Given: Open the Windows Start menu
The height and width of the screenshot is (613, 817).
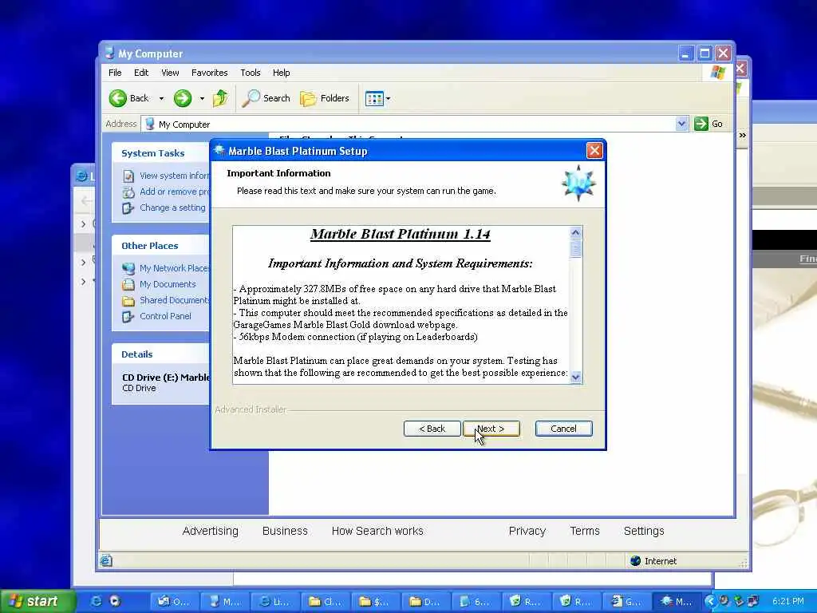Looking at the screenshot, I should pyautogui.click(x=37, y=601).
